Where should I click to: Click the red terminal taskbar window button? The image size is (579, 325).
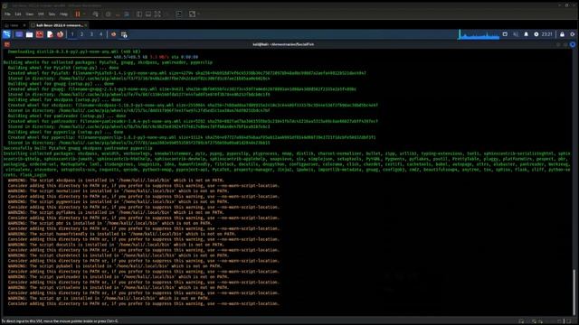[113, 34]
